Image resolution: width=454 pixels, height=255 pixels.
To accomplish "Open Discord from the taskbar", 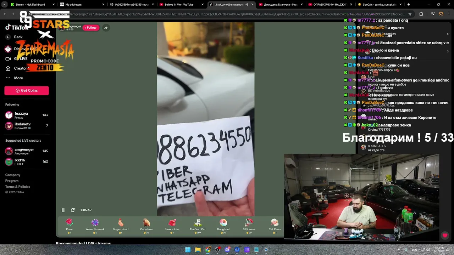I will tap(227, 250).
